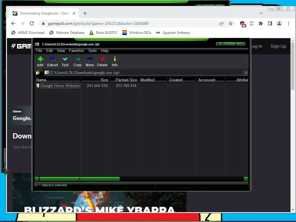Image resolution: width=296 pixels, height=222 pixels.
Task: Click the Attributes column header
Action: (x=237, y=80)
